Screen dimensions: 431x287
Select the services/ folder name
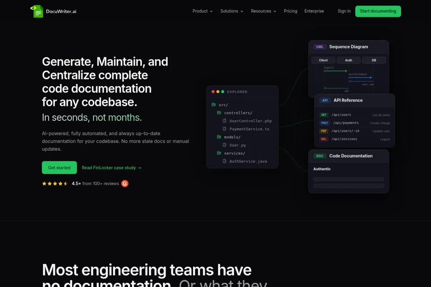pos(234,153)
